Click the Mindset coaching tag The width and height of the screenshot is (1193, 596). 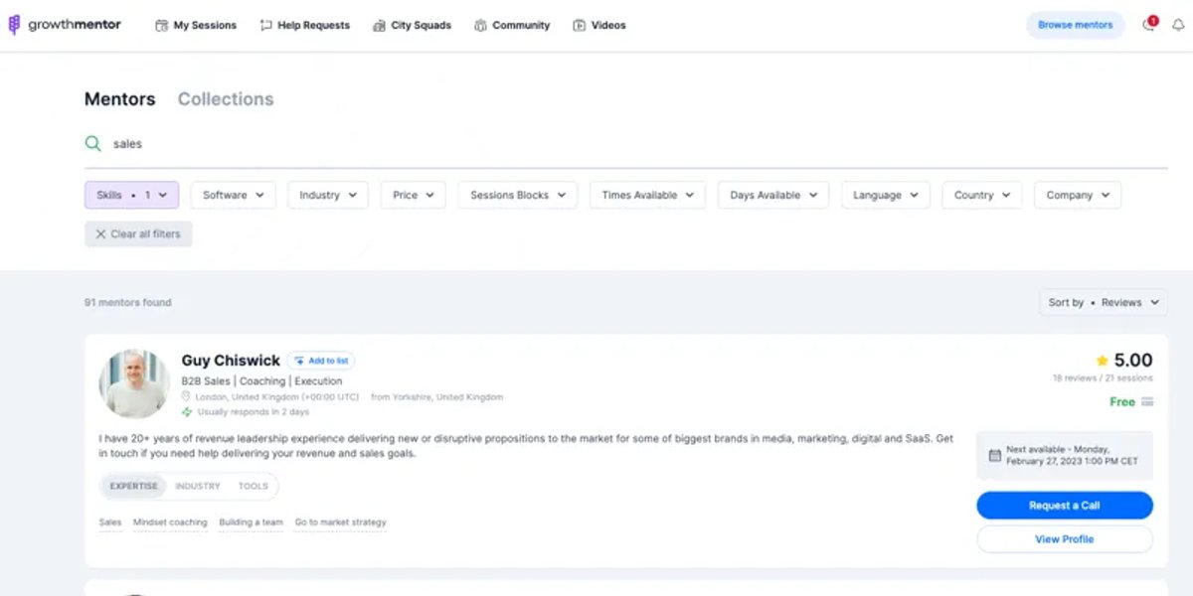click(x=170, y=522)
